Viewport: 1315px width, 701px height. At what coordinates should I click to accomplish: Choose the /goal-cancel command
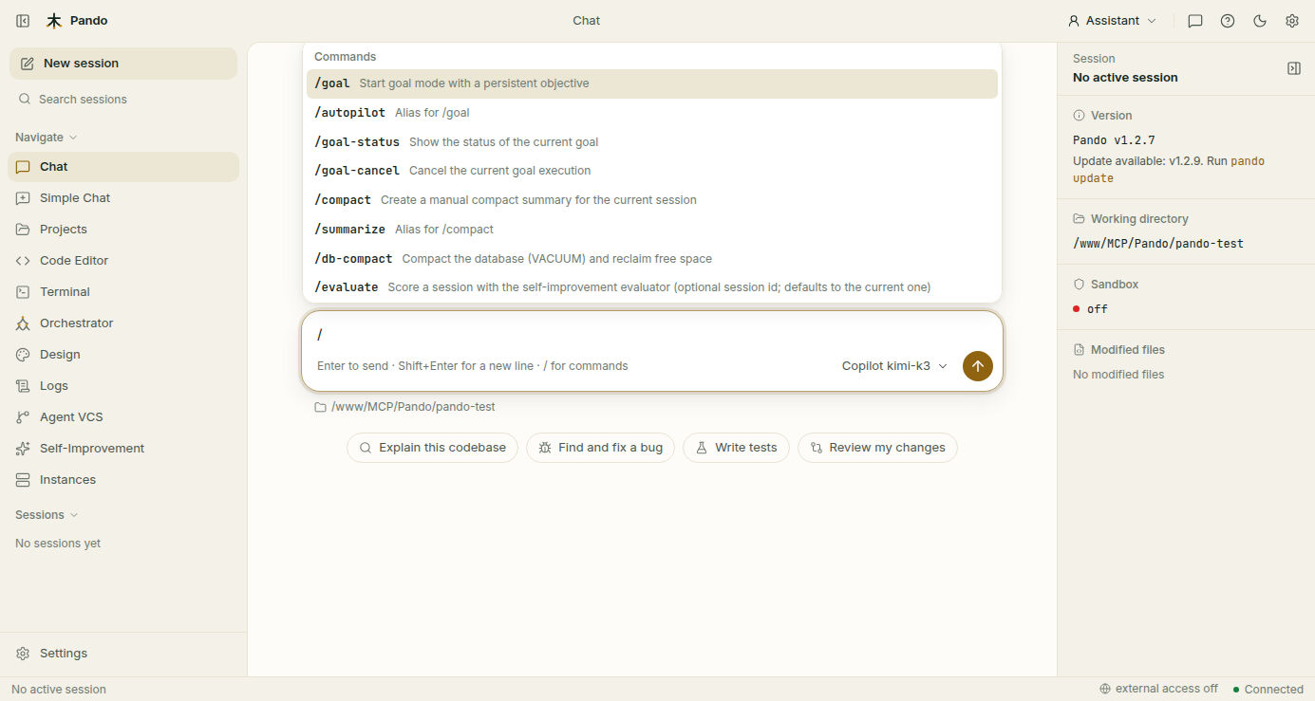pyautogui.click(x=652, y=171)
